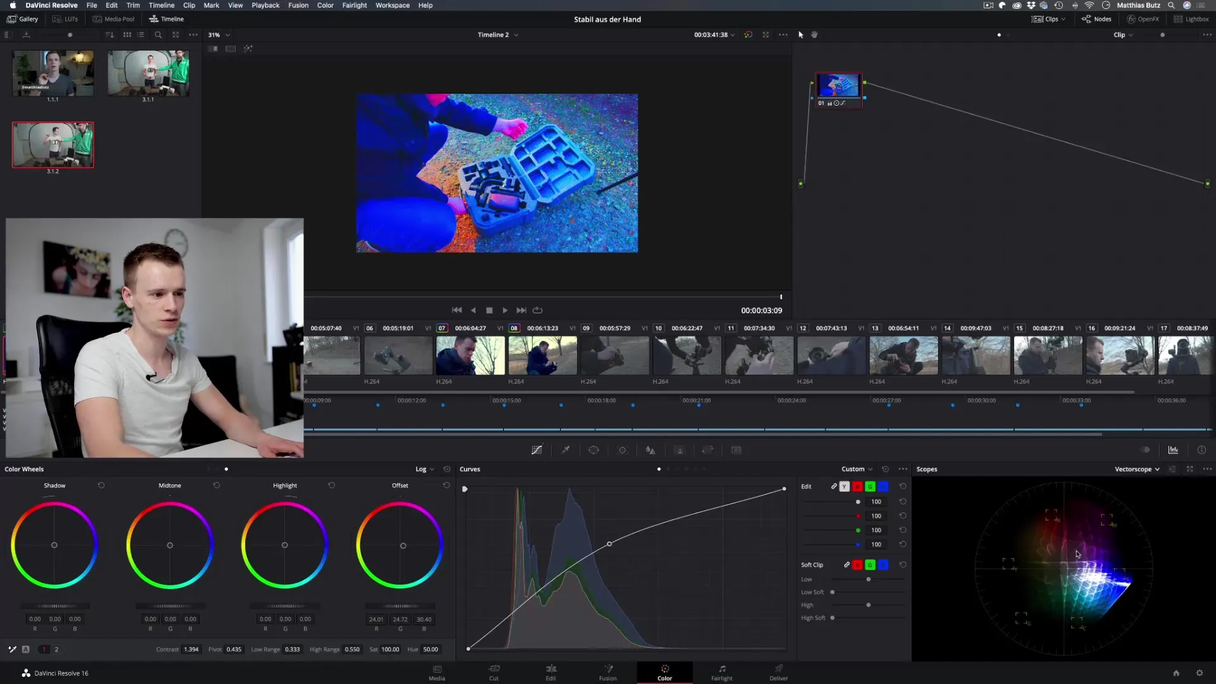Open the Sizing palette
The image size is (1216, 684).
pos(707,450)
